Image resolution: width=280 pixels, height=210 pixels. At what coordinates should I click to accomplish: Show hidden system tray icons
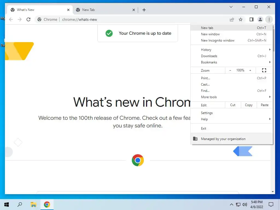231,205
